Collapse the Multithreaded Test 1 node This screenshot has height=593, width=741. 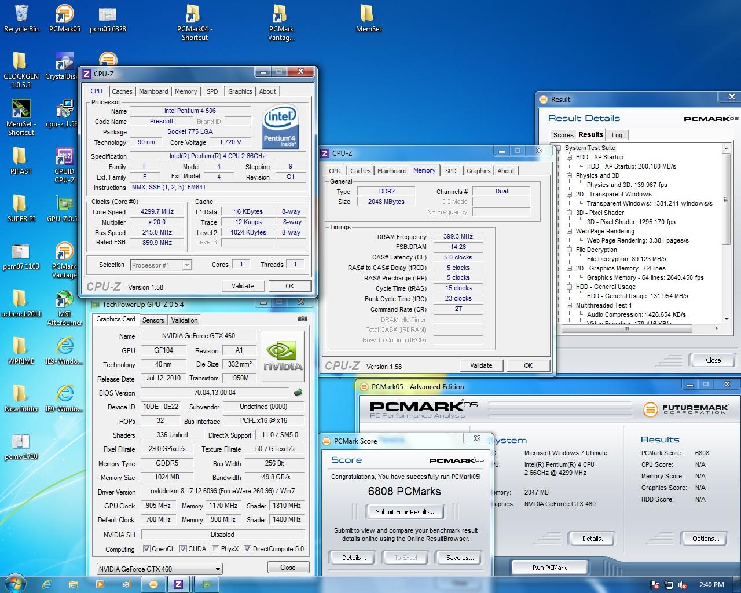[570, 305]
